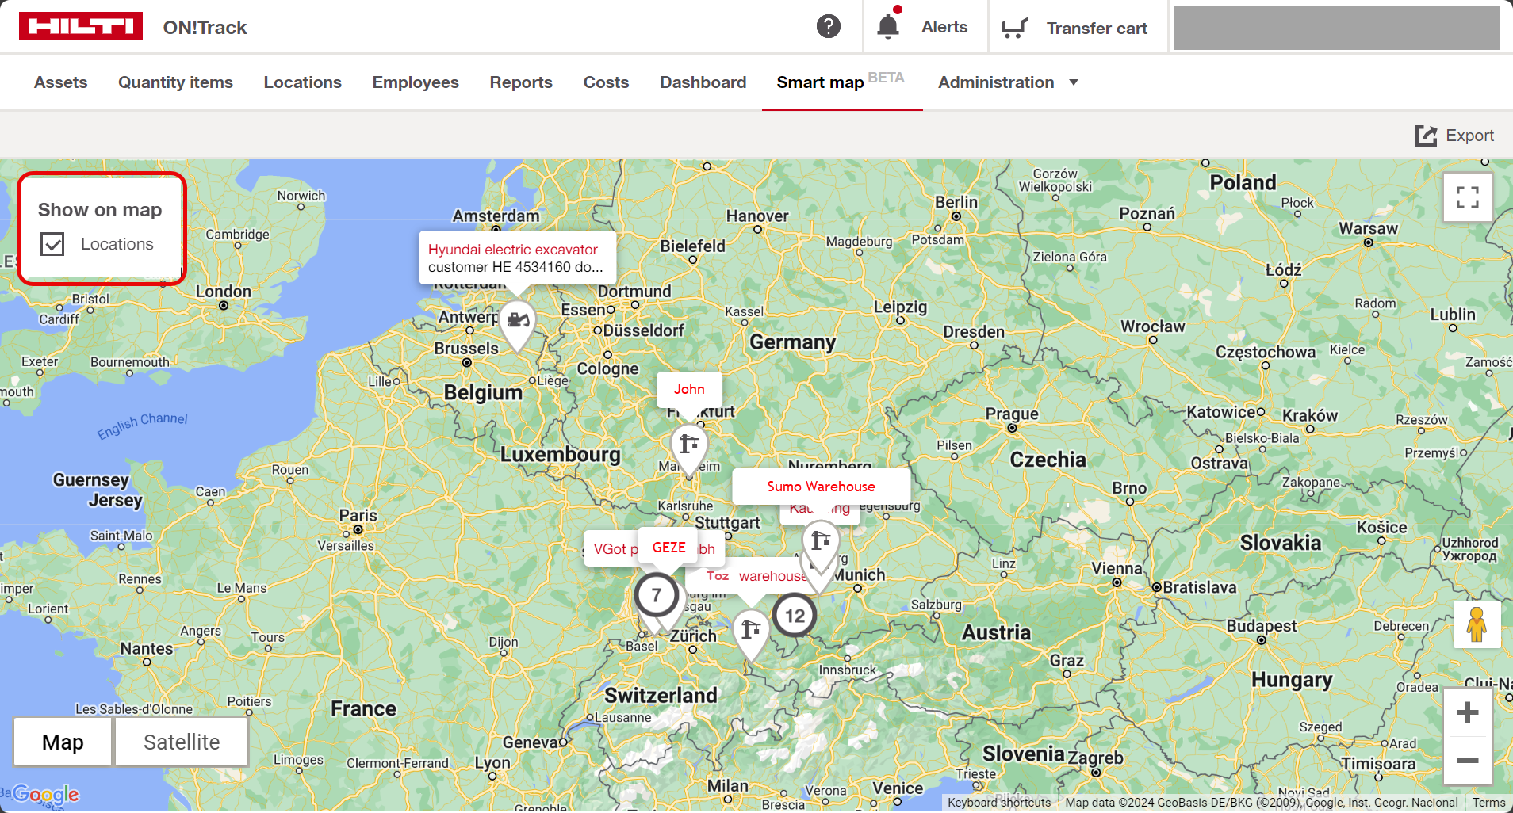Viewport: 1513px width, 813px height.
Task: Select the Map view type
Action: click(x=63, y=742)
